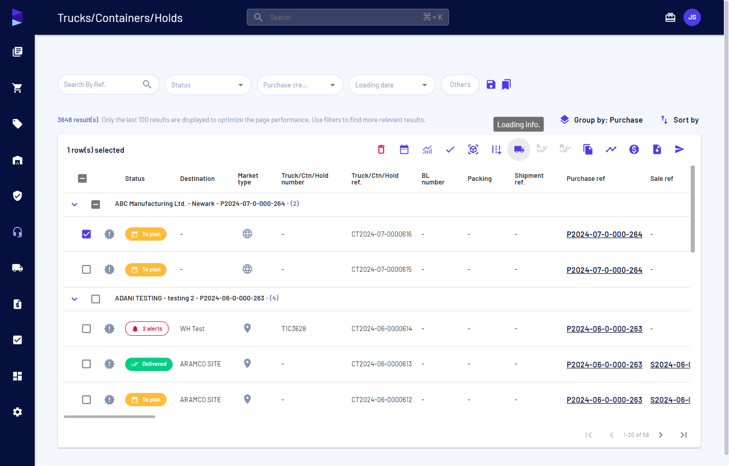Click To plan badge in 0000615 row
This screenshot has height=466, width=729.
click(x=146, y=269)
